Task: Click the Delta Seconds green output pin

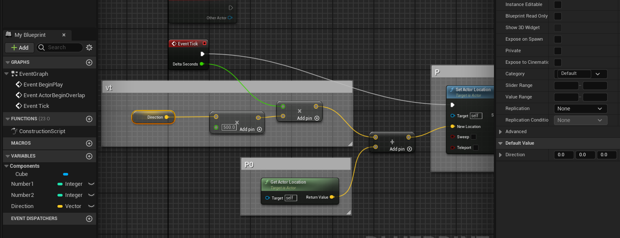Action: [202, 64]
